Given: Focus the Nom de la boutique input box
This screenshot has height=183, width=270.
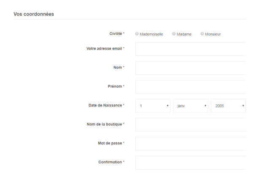Looking at the screenshot, I should click(x=191, y=125).
